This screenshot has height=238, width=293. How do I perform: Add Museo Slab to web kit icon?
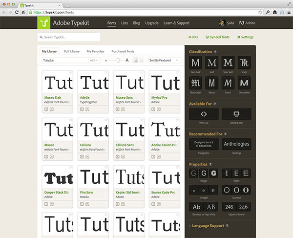46,109
